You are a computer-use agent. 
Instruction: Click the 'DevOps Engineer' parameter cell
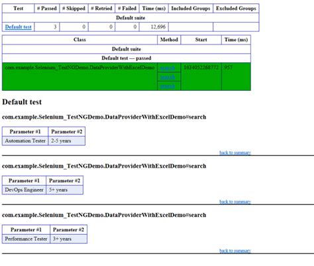coord(24,190)
